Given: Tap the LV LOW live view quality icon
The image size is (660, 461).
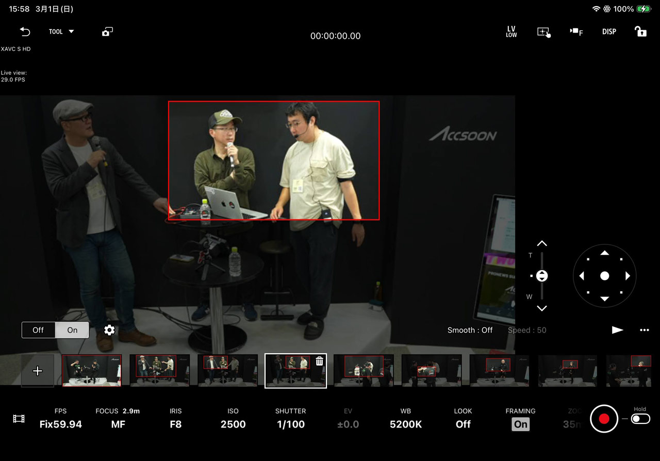Looking at the screenshot, I should (511, 32).
